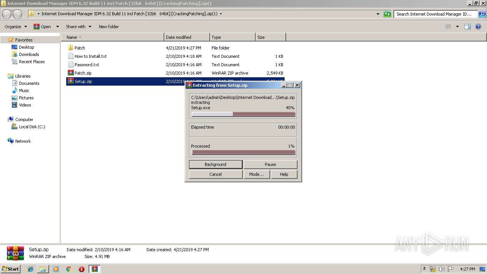This screenshot has height=274, width=487.
Task: Click the taskbar clock showing 4:27 PM
Action: pyautogui.click(x=467, y=269)
